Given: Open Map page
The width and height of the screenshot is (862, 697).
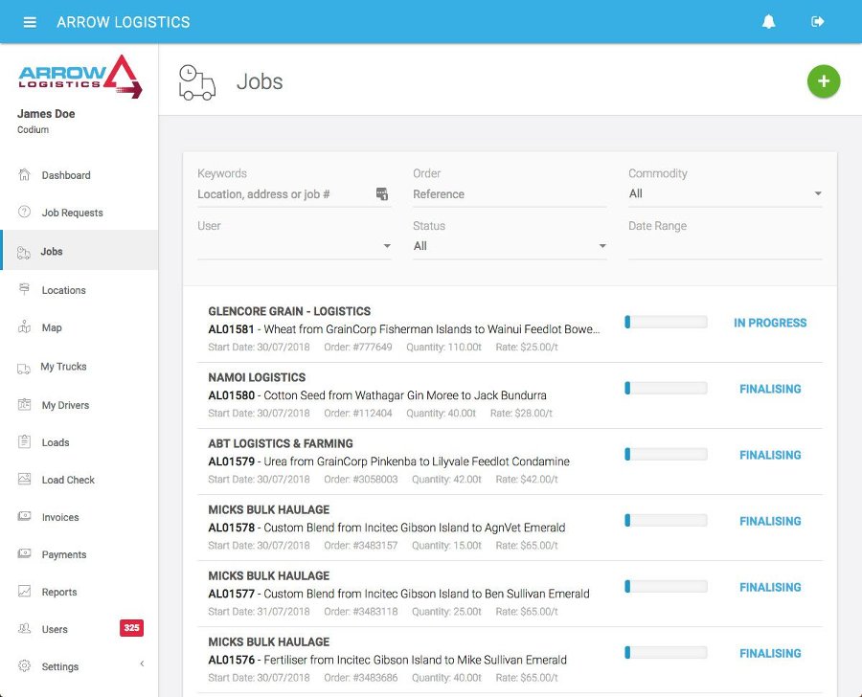Looking at the screenshot, I should 52,327.
